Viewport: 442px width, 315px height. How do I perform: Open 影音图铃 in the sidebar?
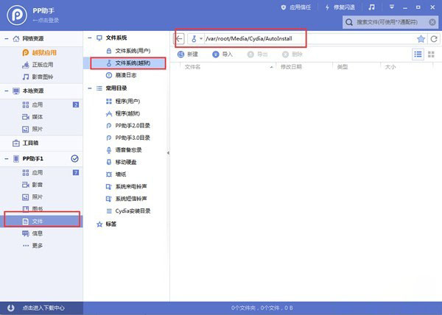(38, 77)
